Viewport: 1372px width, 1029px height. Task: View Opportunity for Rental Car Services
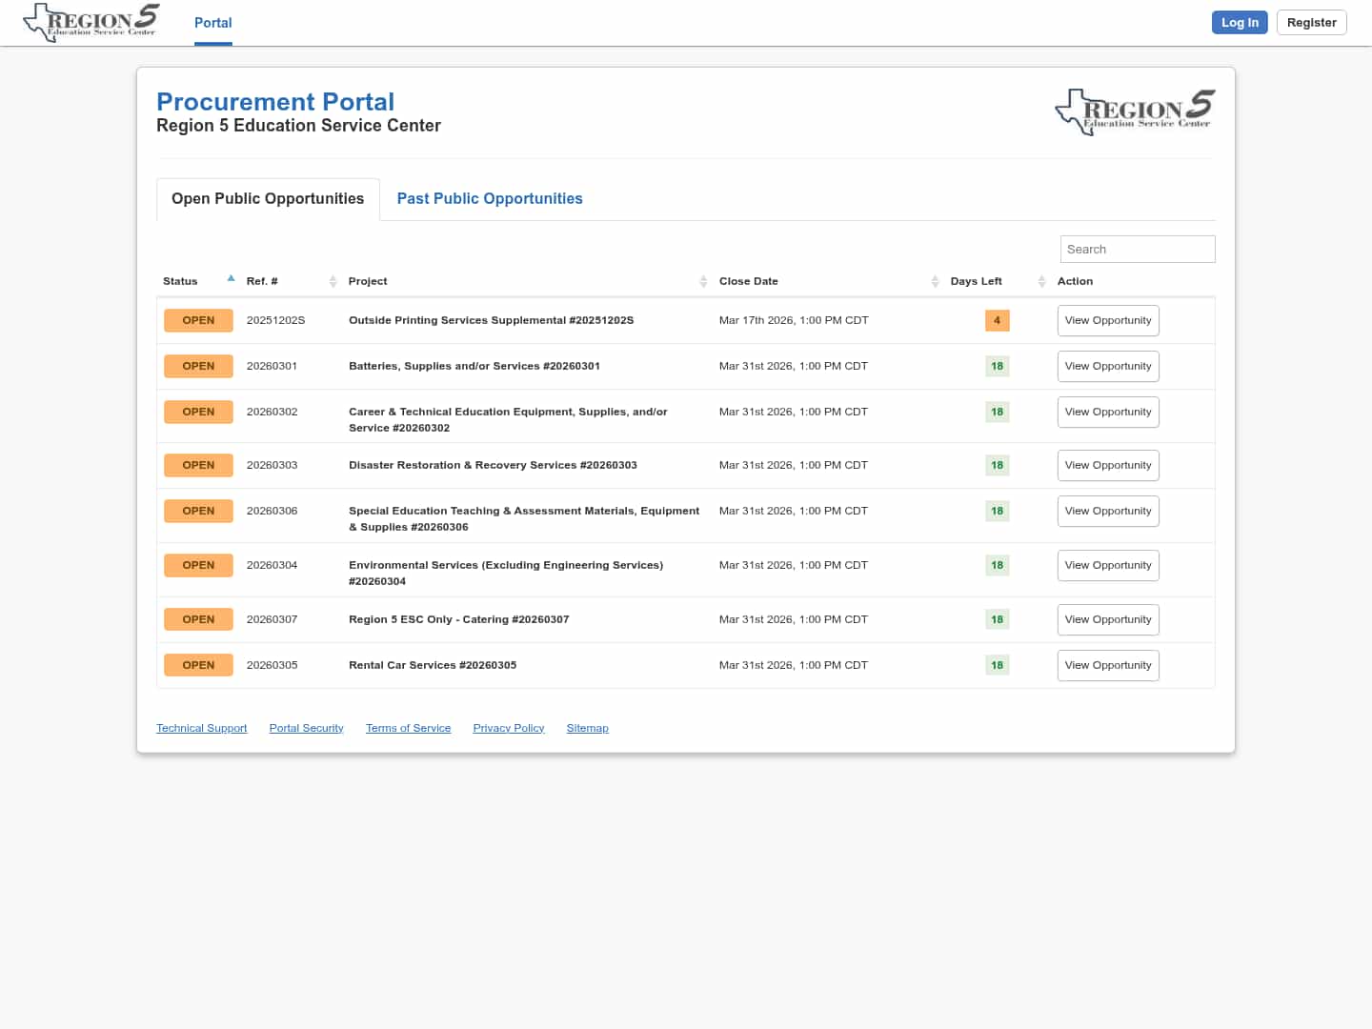(x=1107, y=666)
